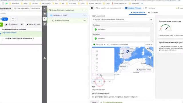Open the minimum age dropdown showing 18
The height and width of the screenshot is (103, 183).
(97, 82)
